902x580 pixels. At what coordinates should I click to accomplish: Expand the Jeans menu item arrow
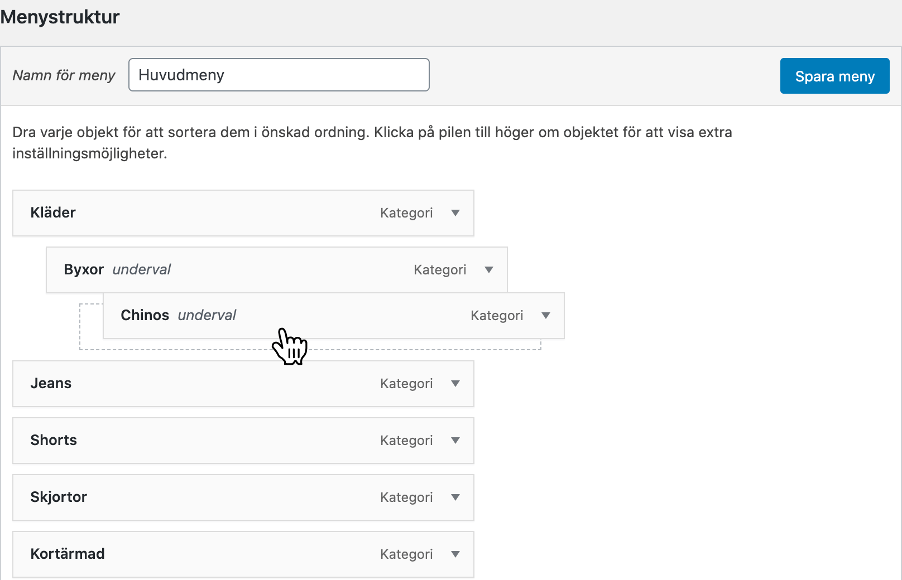[x=455, y=384]
